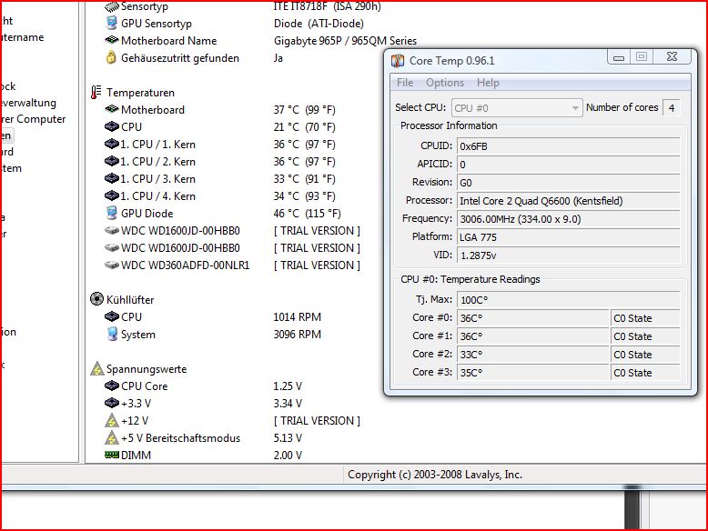Click the DIMM memory module icon

(112, 455)
